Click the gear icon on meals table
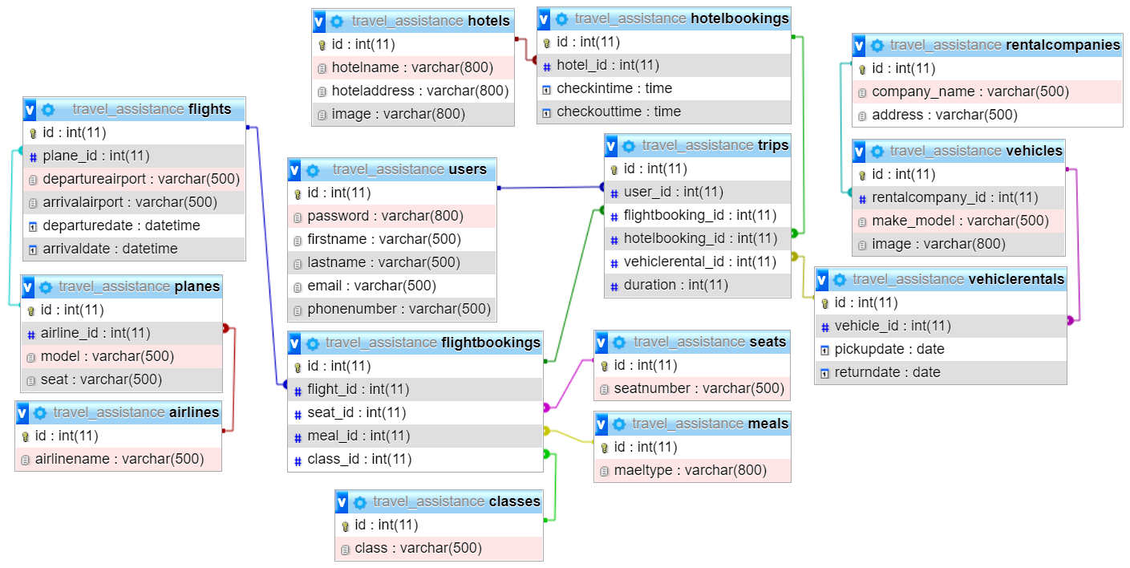The height and width of the screenshot is (568, 1130). (619, 424)
